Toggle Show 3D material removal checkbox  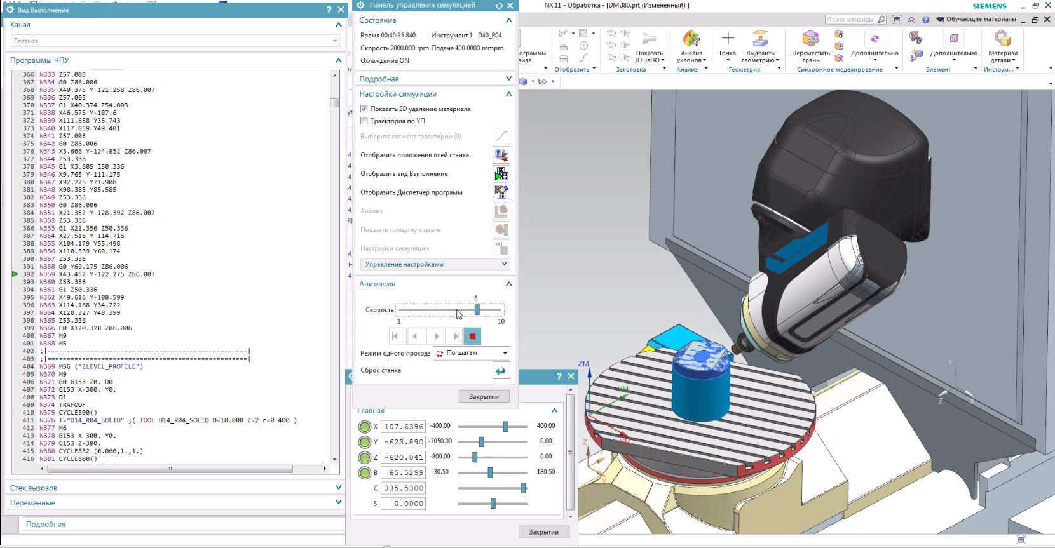coord(364,109)
